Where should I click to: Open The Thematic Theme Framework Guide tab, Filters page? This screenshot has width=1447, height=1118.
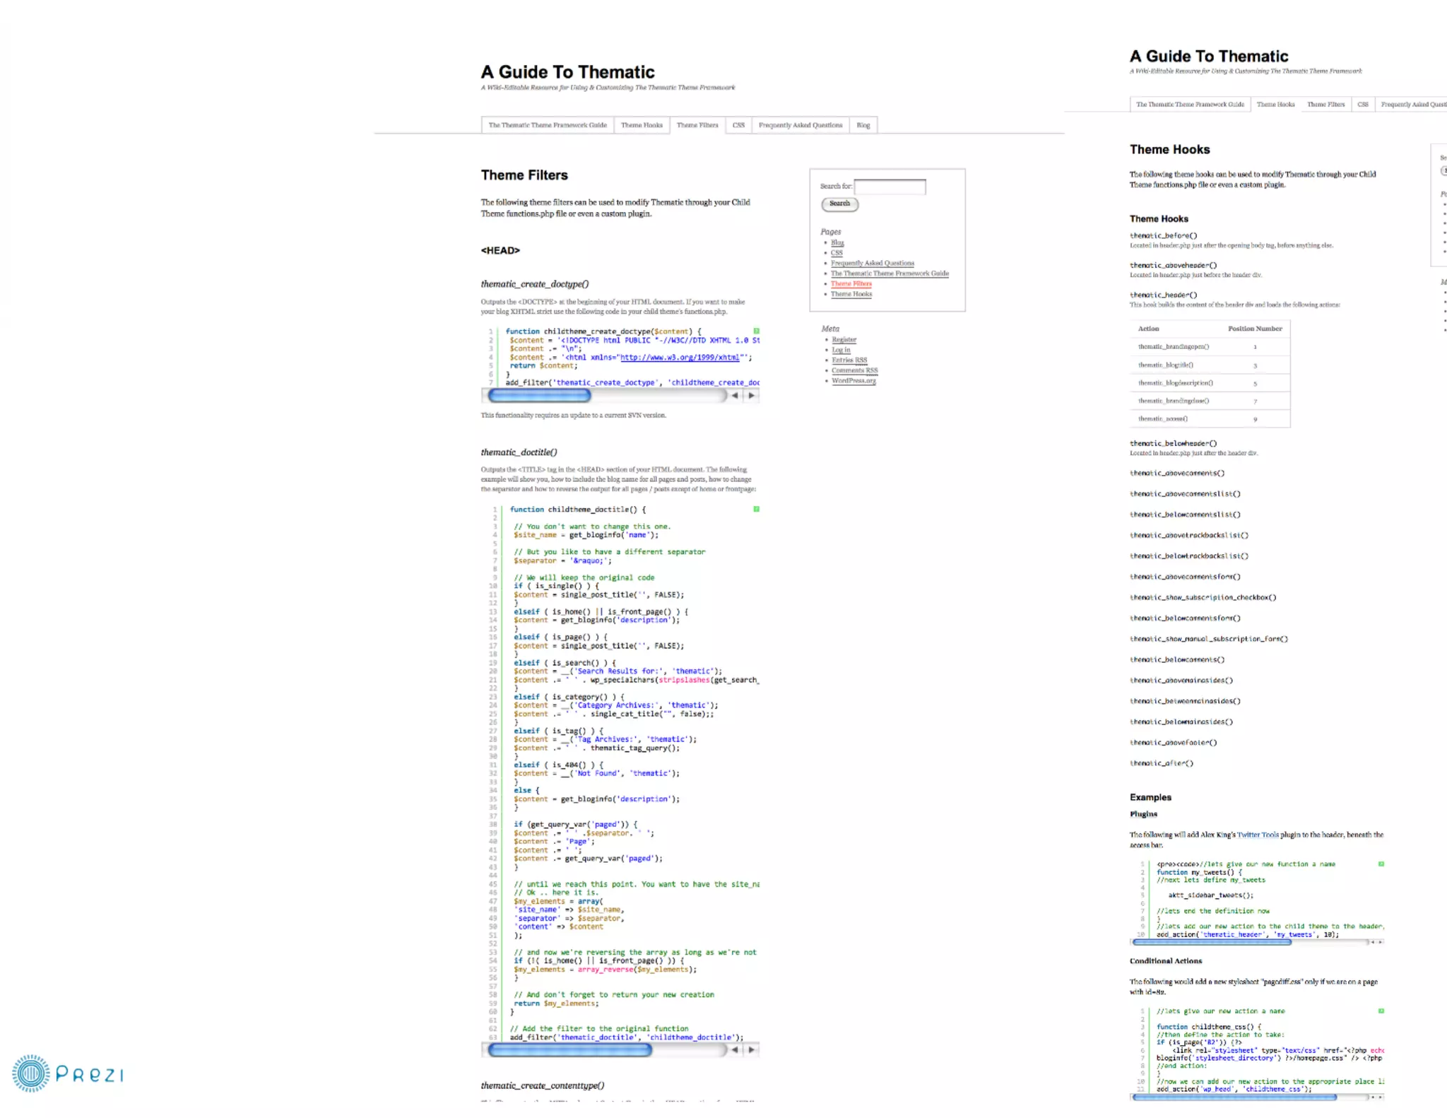pyautogui.click(x=548, y=125)
